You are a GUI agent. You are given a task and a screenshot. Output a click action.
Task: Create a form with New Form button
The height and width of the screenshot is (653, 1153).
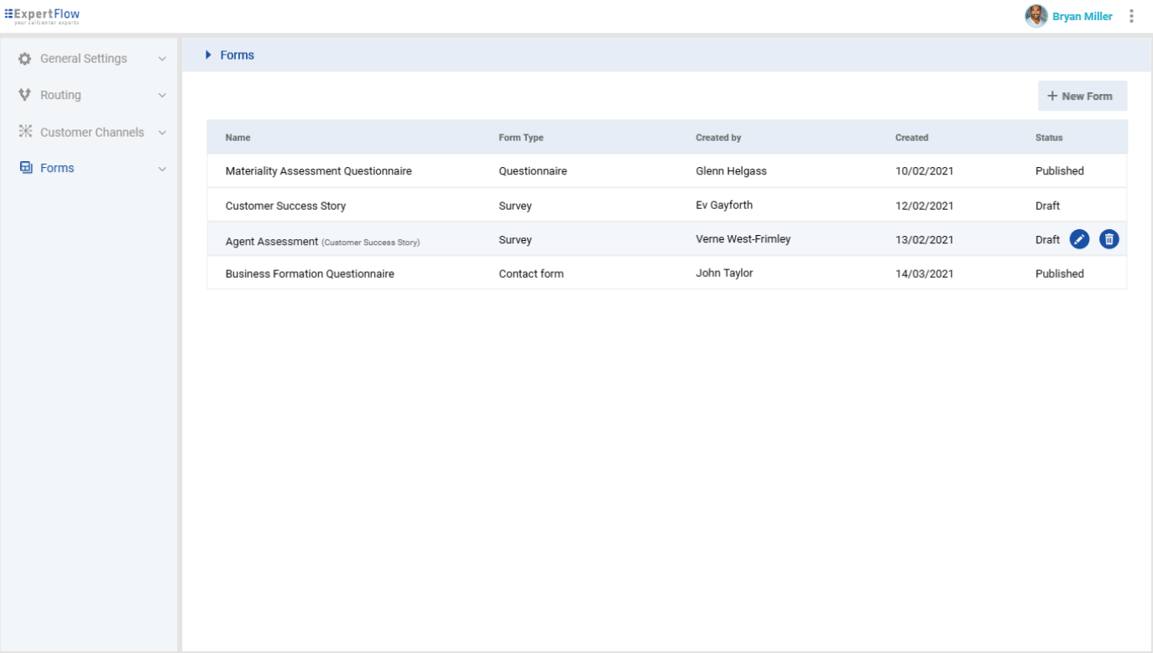[1082, 96]
